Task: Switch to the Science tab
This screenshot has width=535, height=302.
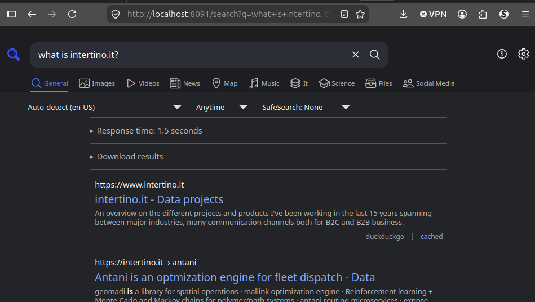Action: 337,83
